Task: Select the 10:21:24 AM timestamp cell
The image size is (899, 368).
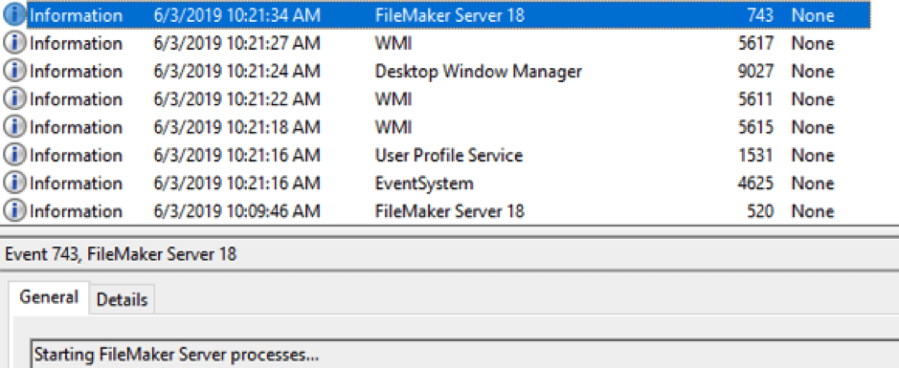Action: coord(236,71)
